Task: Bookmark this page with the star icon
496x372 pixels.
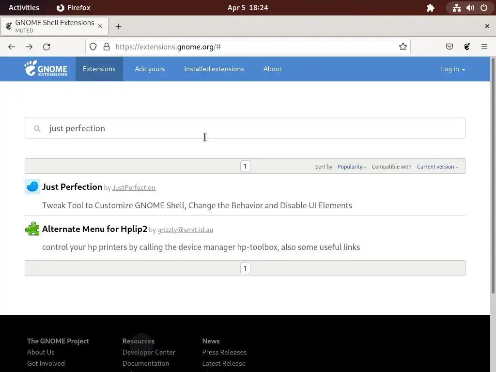Action: (403, 47)
